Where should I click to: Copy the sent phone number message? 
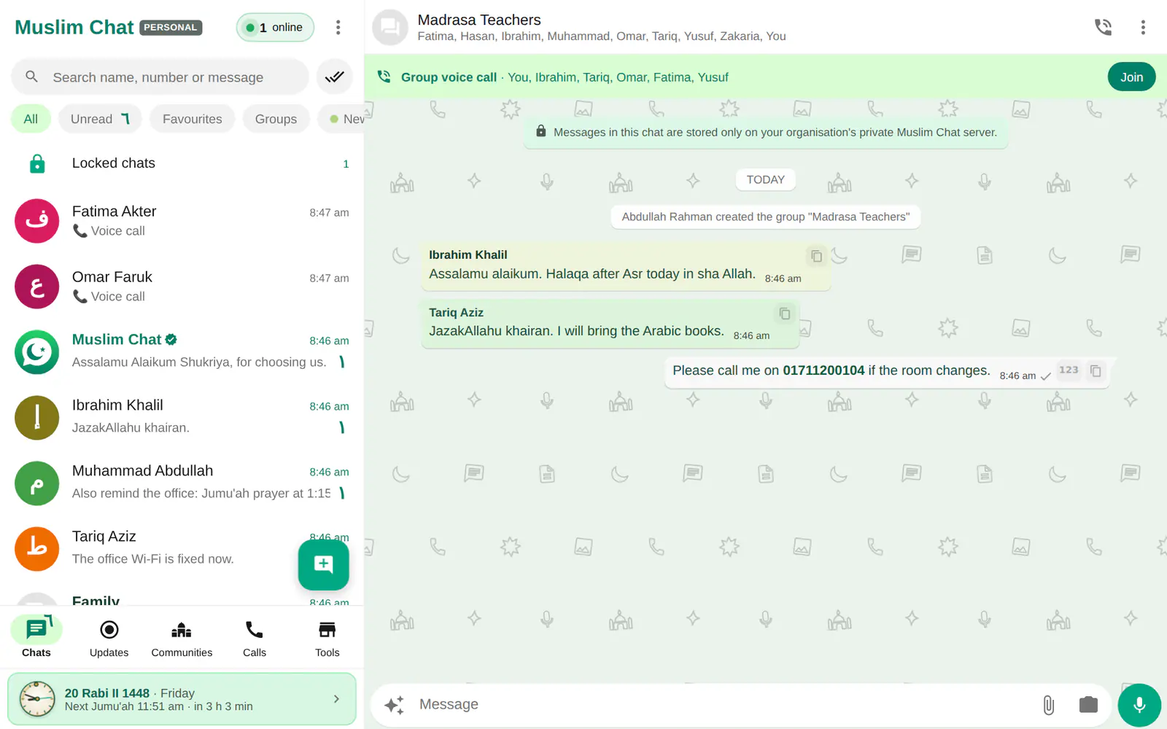(x=1096, y=370)
